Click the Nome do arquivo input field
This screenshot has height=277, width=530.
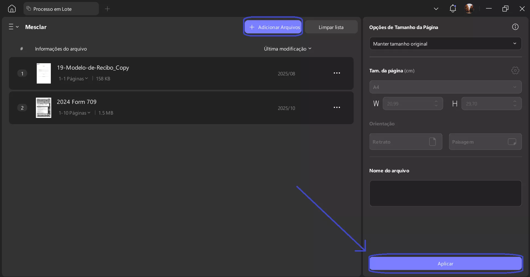coord(445,193)
